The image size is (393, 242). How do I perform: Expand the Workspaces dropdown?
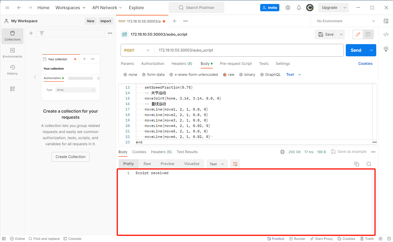pyautogui.click(x=70, y=8)
